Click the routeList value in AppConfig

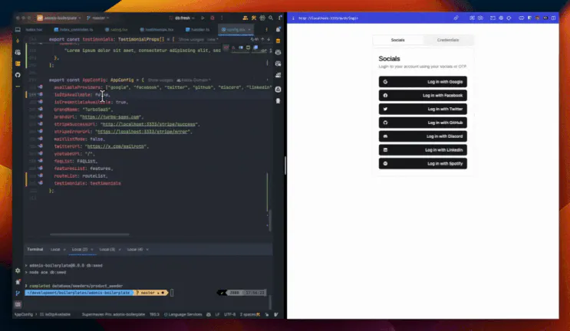point(94,176)
